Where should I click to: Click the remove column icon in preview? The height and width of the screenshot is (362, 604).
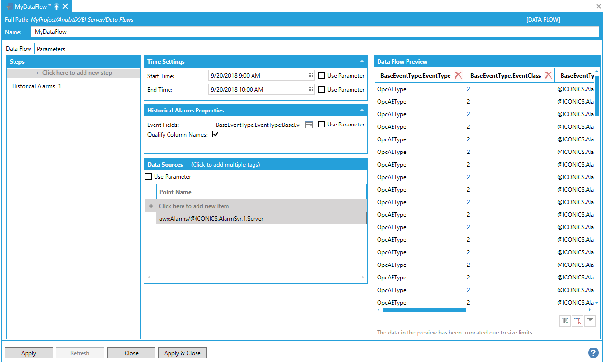pyautogui.click(x=577, y=321)
